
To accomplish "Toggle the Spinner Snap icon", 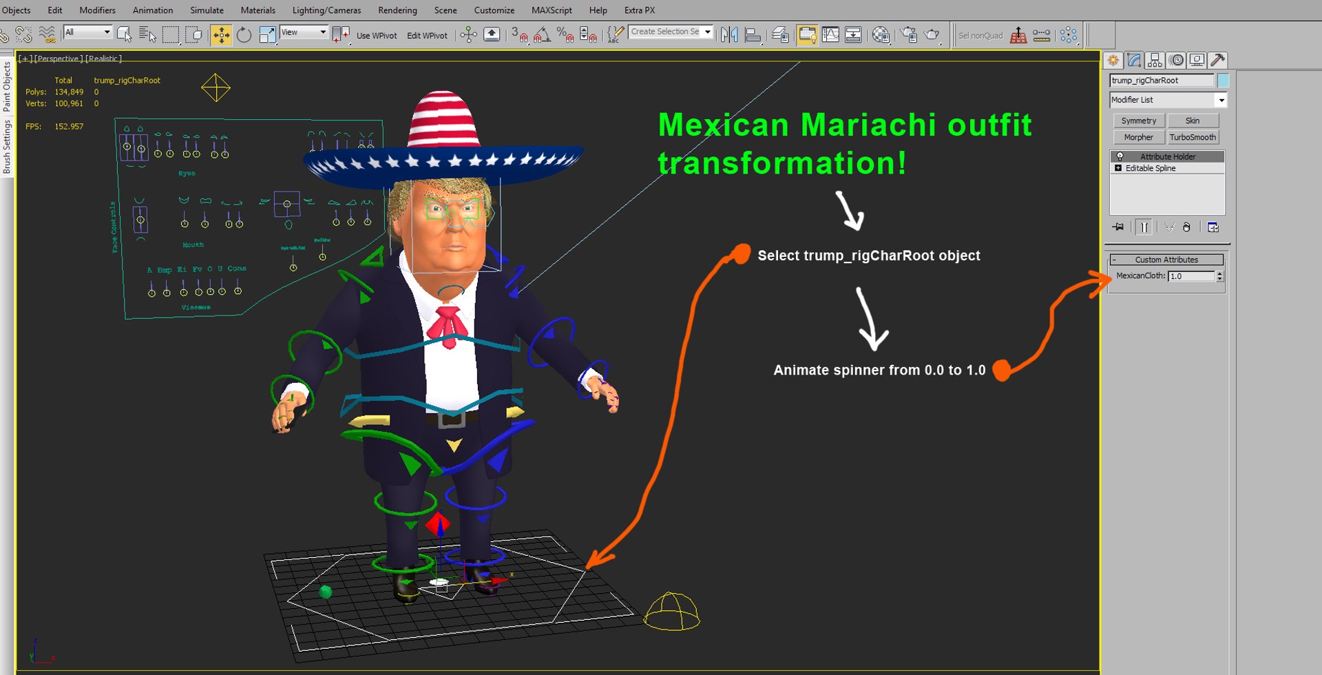I will click(588, 34).
